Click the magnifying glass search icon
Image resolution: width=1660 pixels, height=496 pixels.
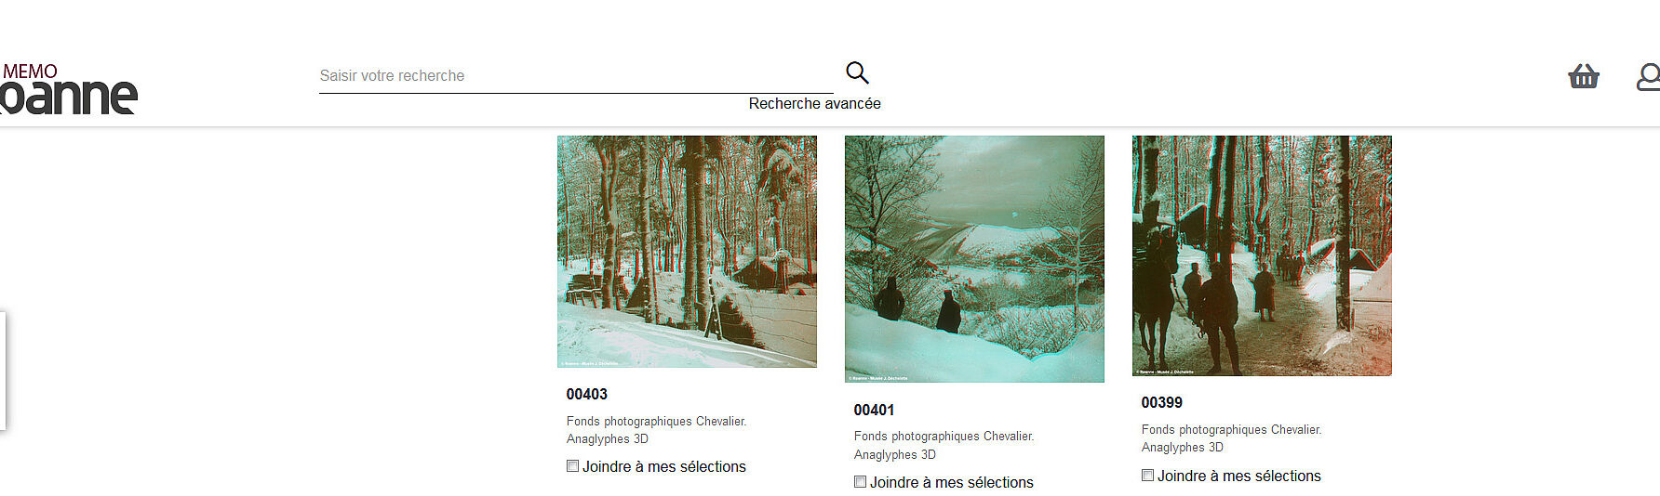point(857,72)
